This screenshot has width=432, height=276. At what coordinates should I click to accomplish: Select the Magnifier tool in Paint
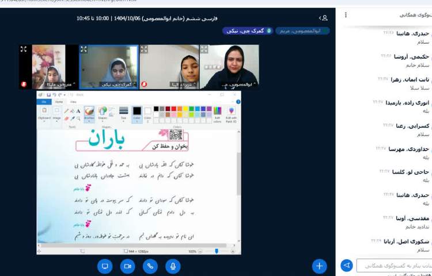78,118
